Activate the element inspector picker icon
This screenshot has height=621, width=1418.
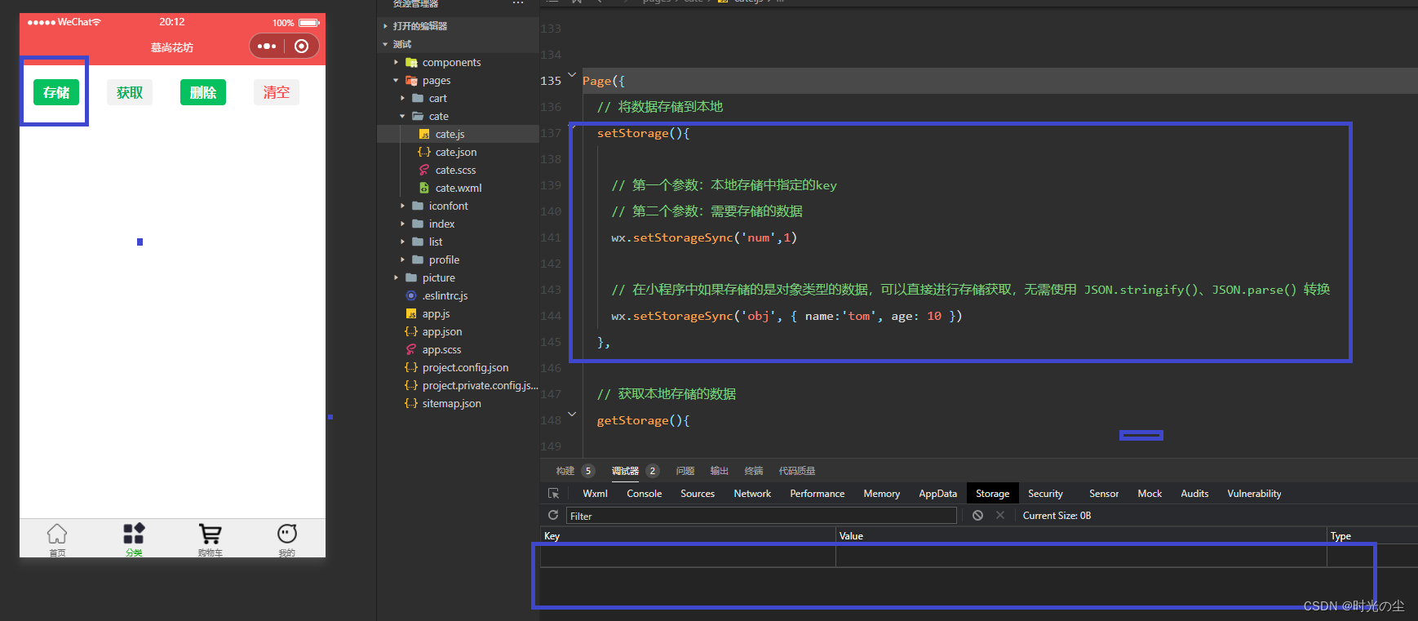coord(553,494)
